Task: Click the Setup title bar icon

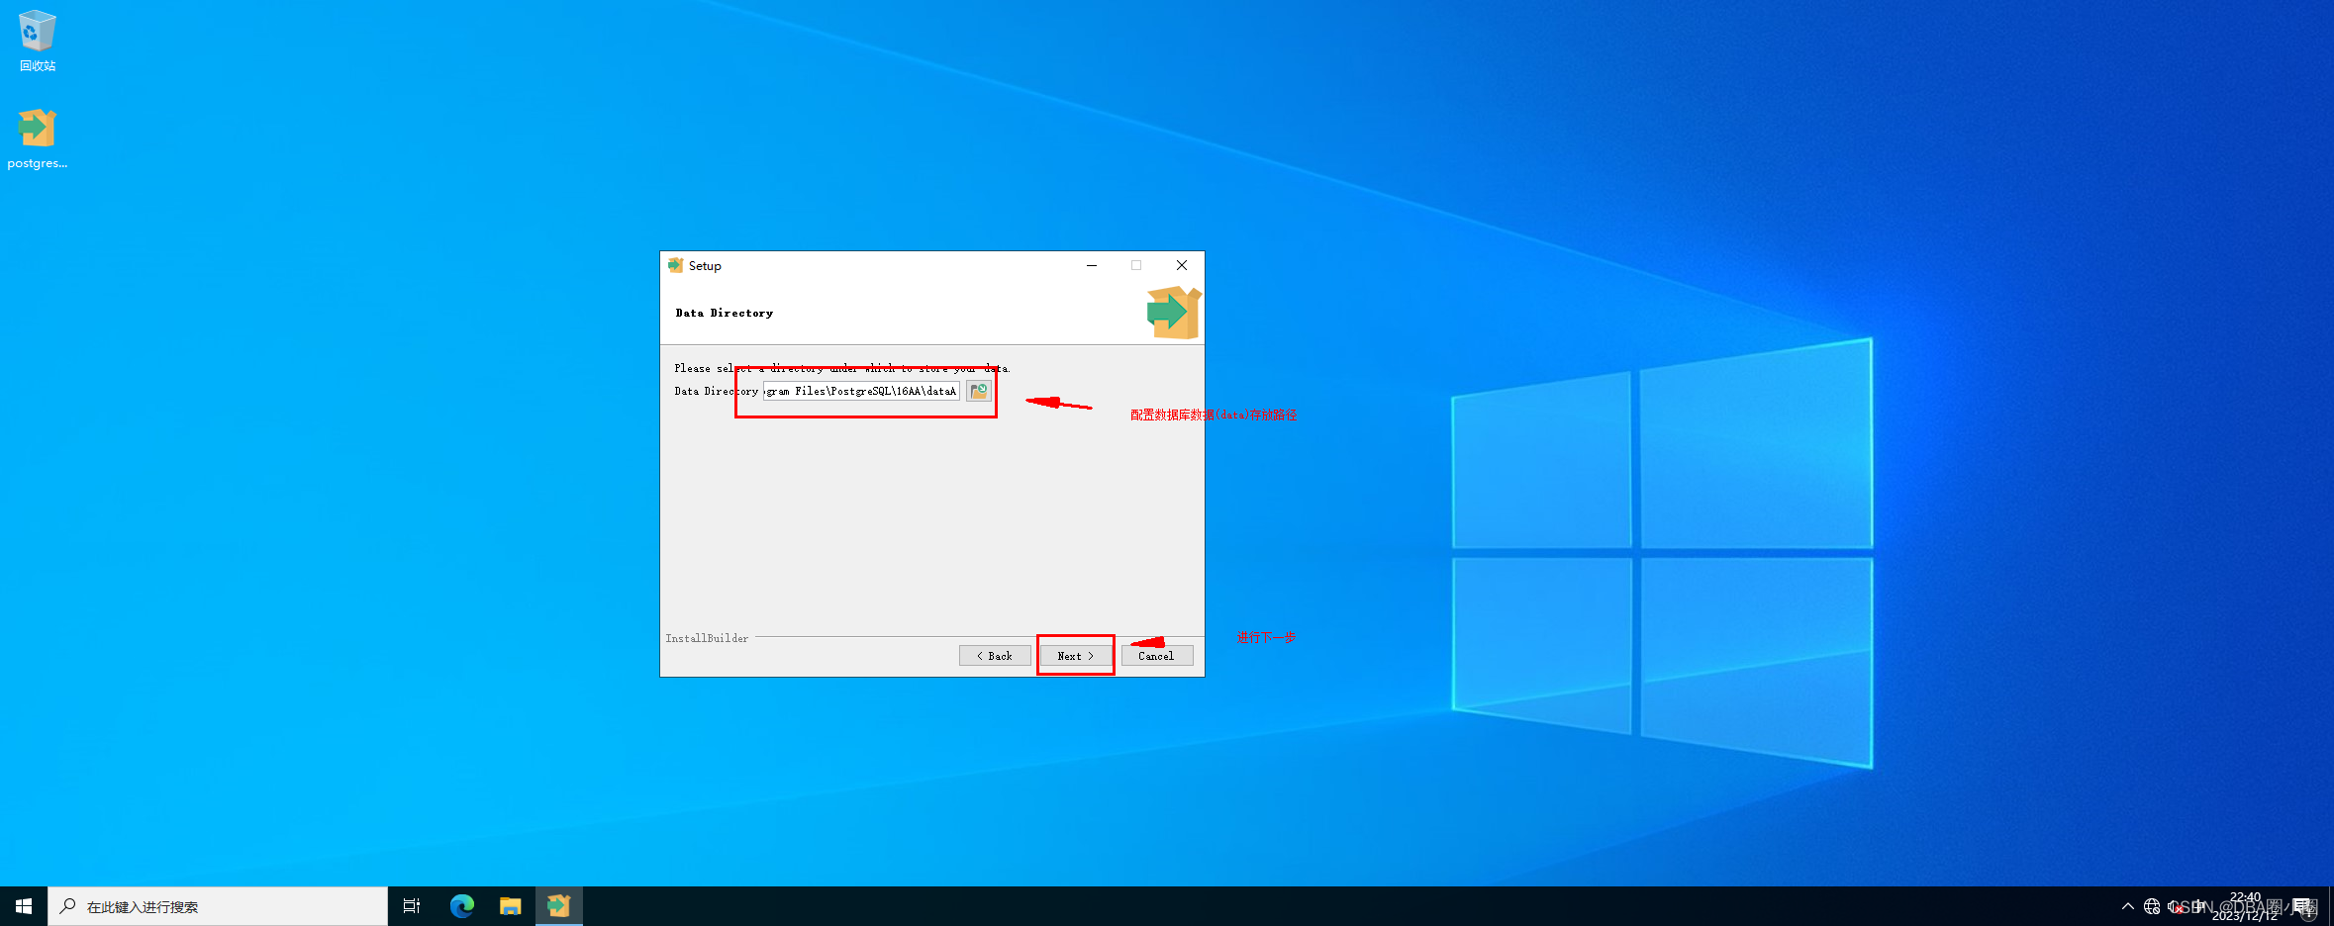Action: point(675,265)
